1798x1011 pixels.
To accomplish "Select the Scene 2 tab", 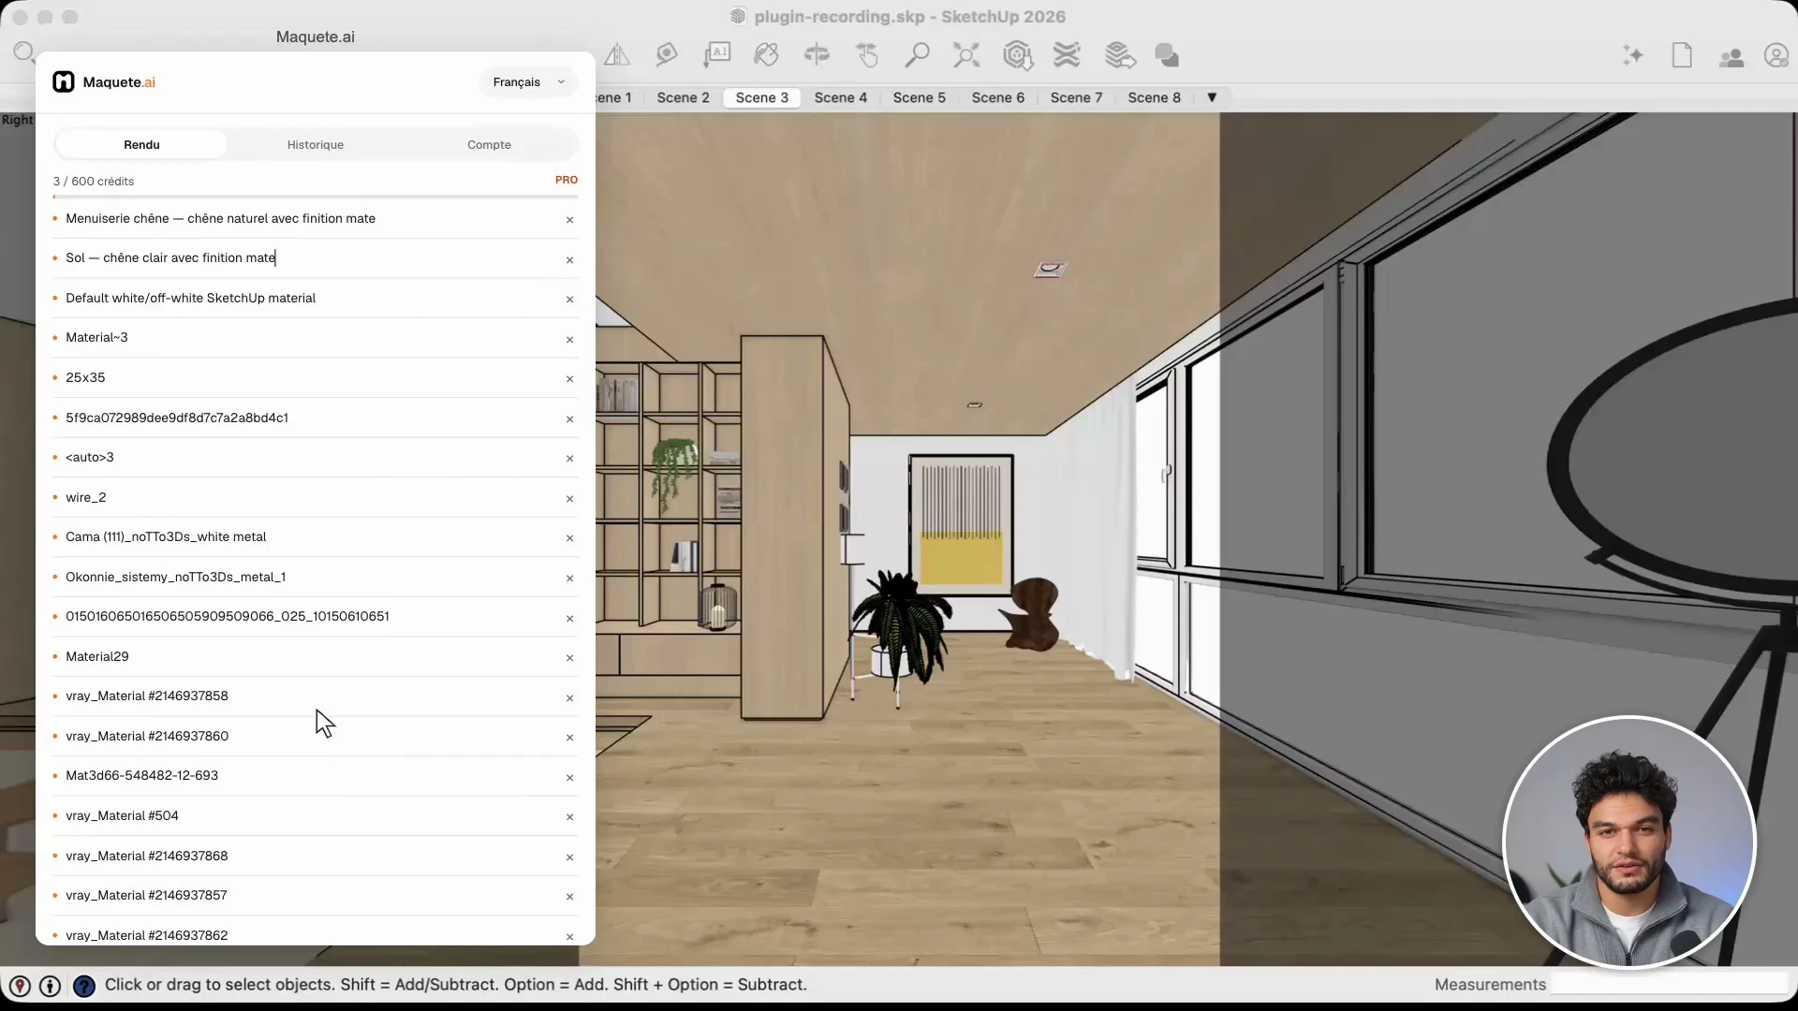I will (683, 97).
